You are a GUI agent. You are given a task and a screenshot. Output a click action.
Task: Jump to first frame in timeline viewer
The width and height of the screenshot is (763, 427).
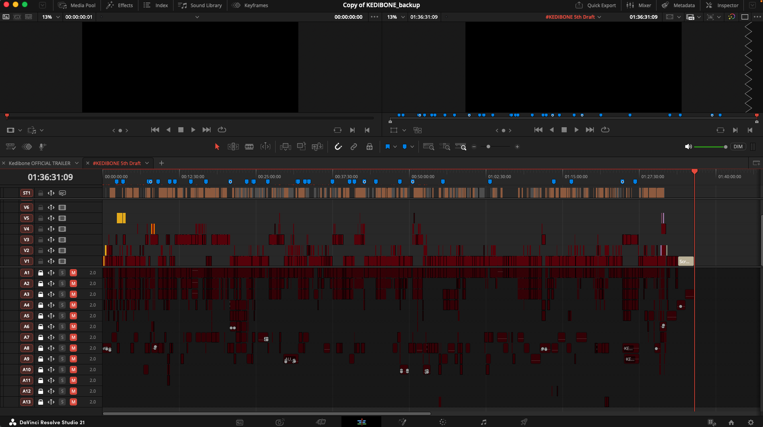(538, 130)
